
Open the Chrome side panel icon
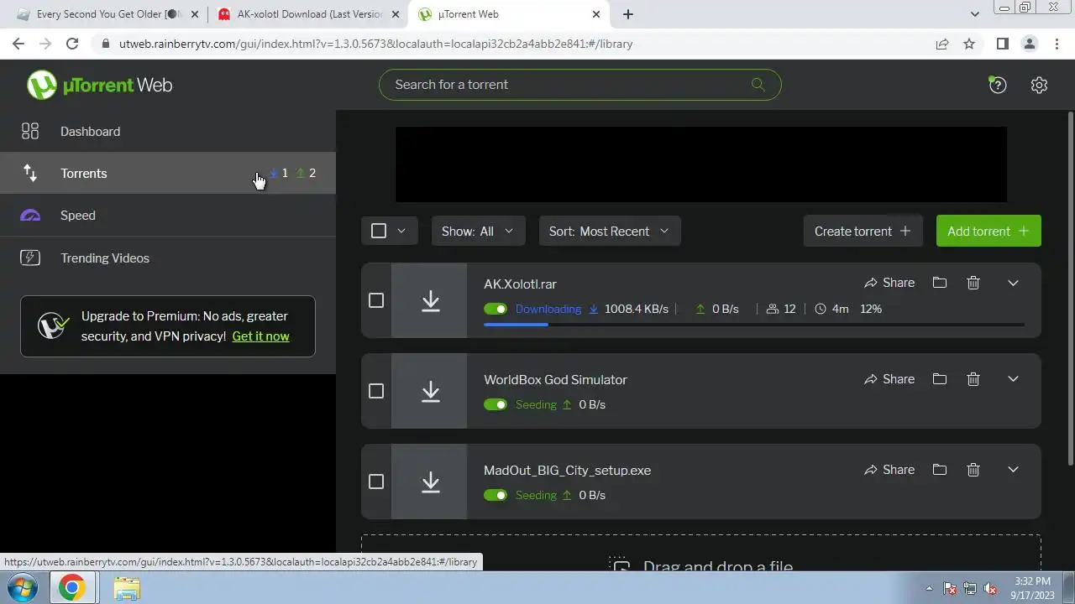click(x=1002, y=44)
